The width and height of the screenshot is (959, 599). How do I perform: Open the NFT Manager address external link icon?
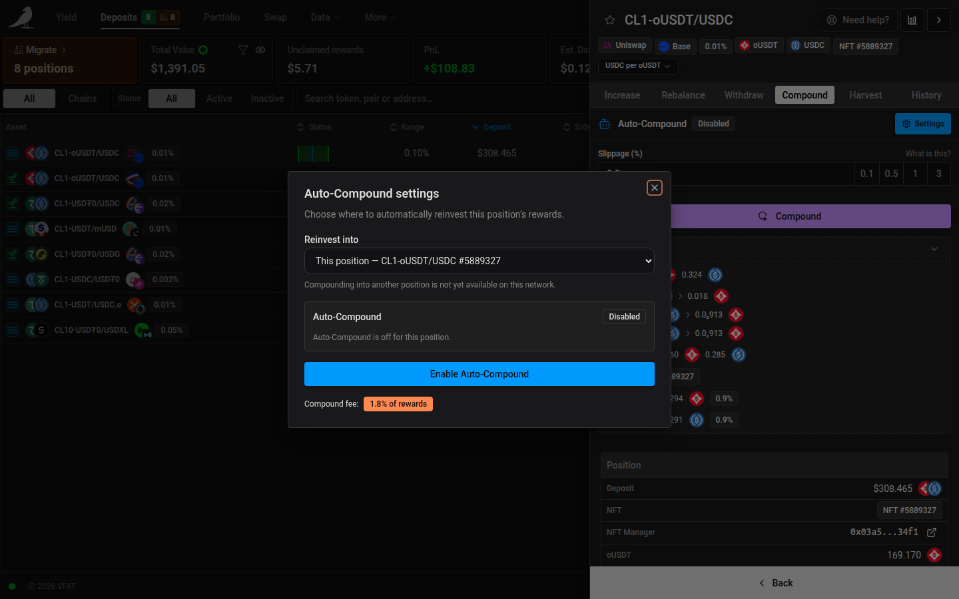[x=932, y=532]
